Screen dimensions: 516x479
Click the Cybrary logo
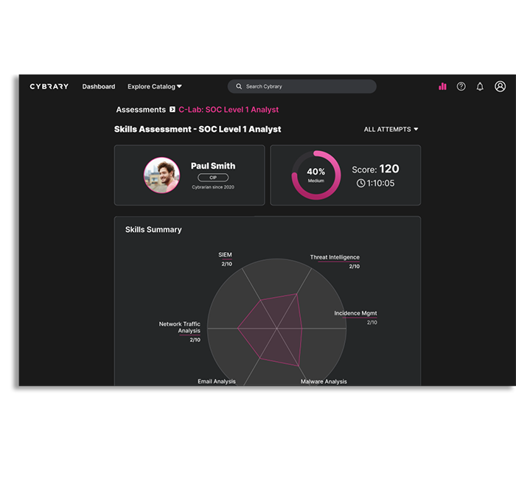click(x=49, y=86)
